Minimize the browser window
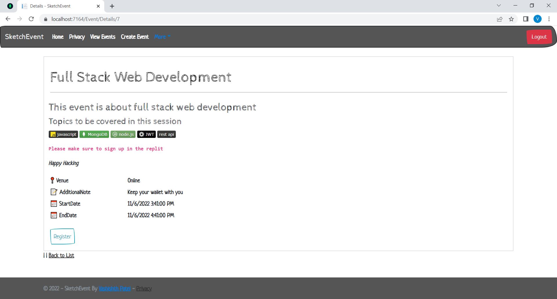Screen dimensions: 557x299 click(516, 6)
